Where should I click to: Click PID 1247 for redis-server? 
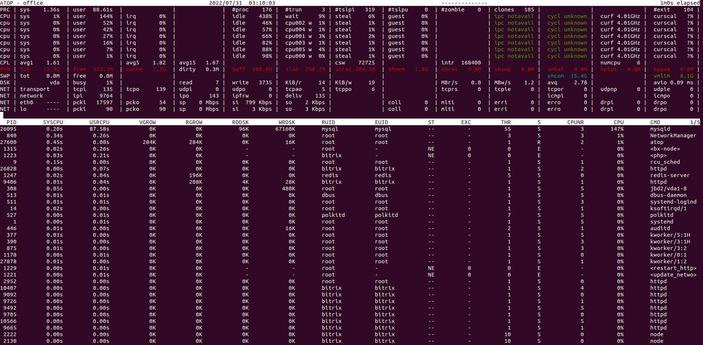pyautogui.click(x=10, y=175)
